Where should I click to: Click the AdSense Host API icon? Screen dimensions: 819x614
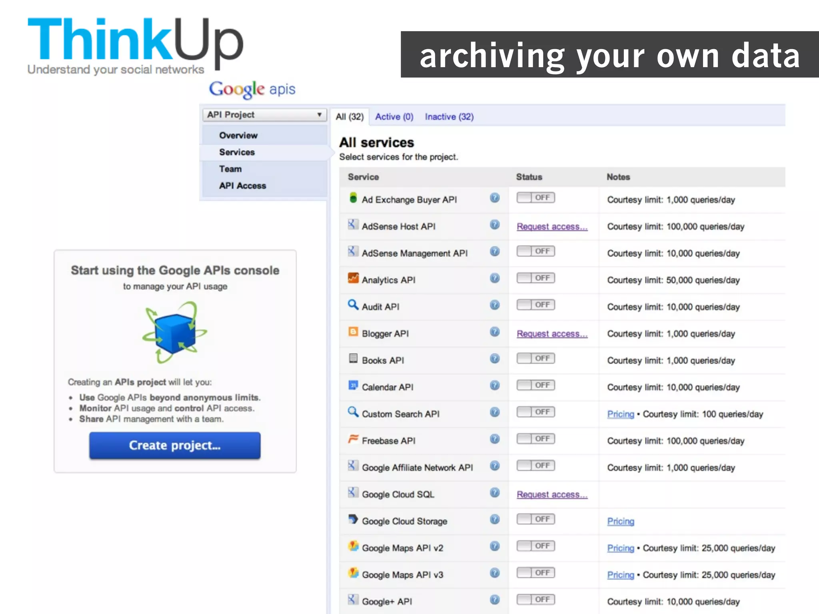(353, 225)
